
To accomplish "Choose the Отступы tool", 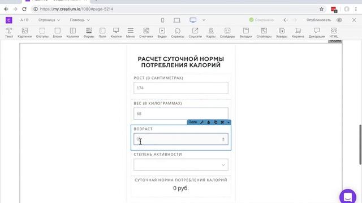I will tap(42, 33).
